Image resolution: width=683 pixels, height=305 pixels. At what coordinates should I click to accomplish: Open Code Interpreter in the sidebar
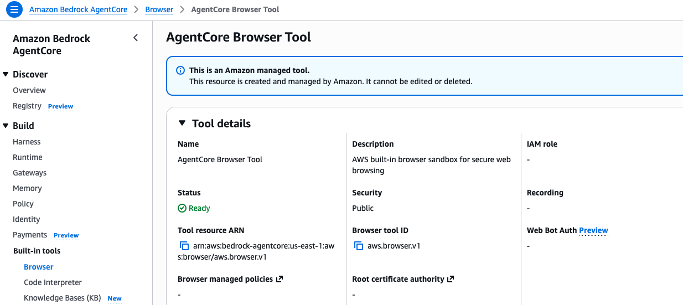[53, 282]
